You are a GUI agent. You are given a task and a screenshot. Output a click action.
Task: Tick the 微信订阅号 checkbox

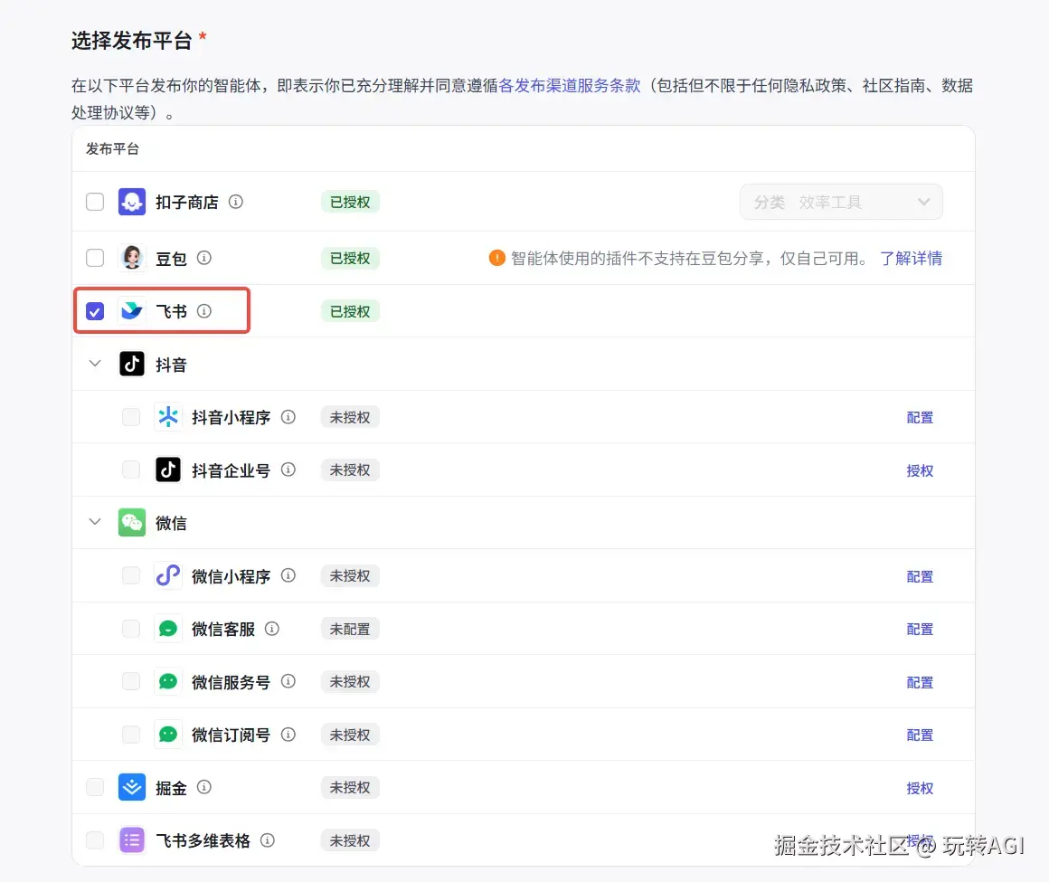[x=131, y=735]
